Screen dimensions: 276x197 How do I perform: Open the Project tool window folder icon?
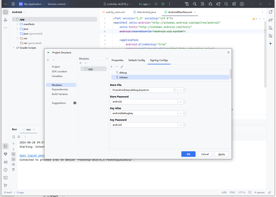[6, 12]
